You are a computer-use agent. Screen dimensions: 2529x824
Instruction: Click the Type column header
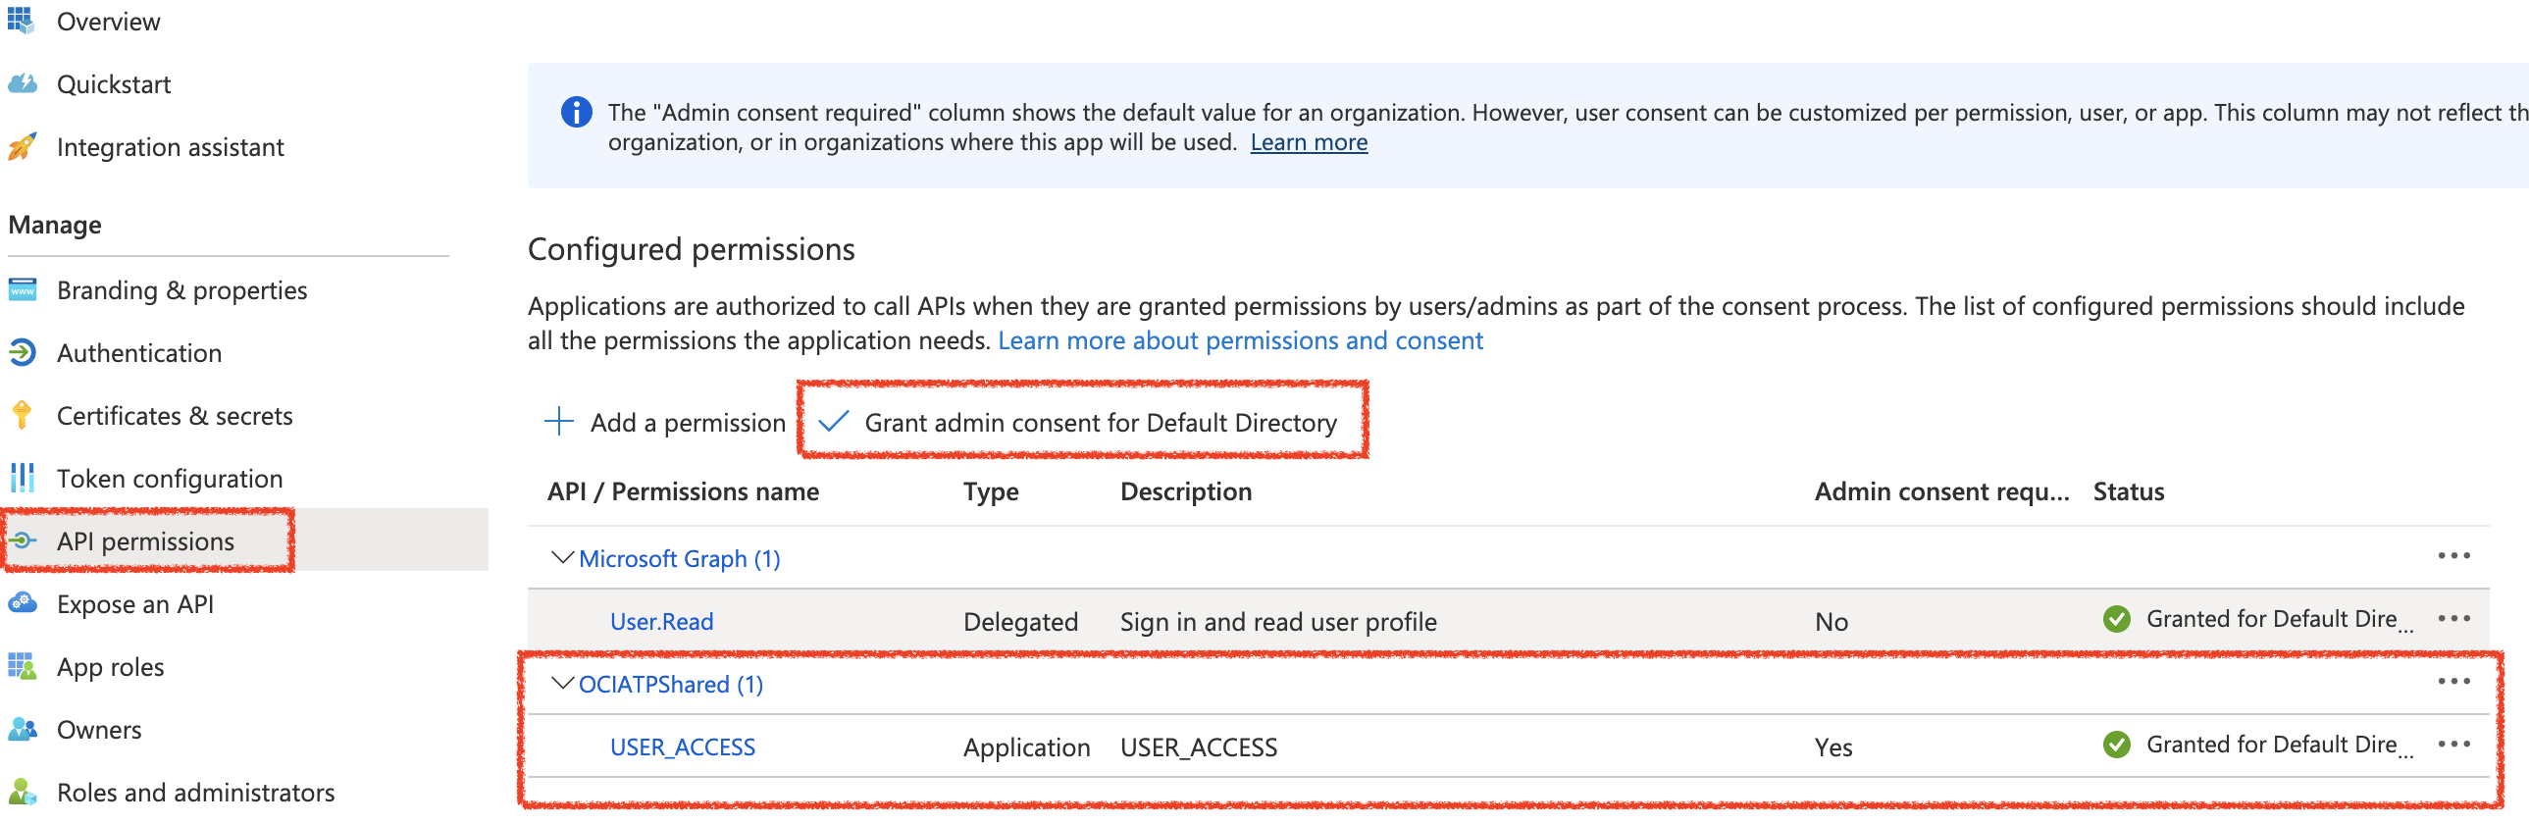coord(991,492)
